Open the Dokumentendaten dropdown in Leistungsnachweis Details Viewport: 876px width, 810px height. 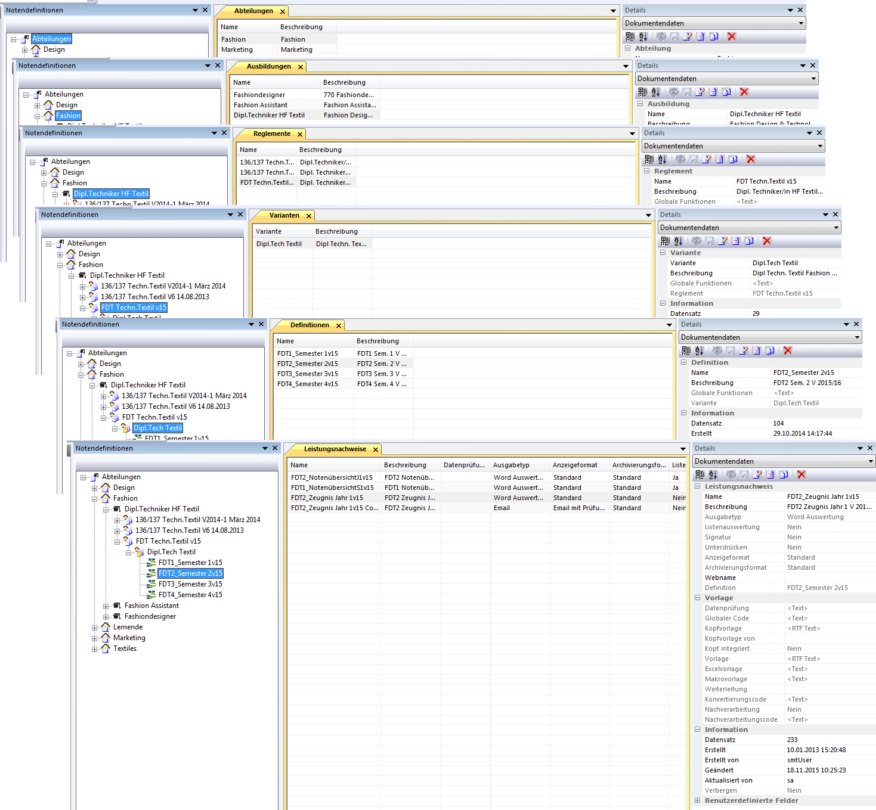coord(869,461)
